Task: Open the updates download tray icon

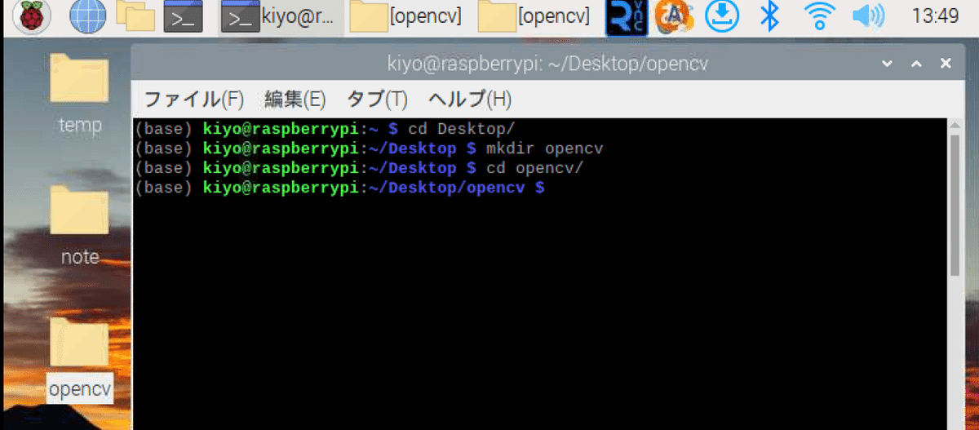Action: 721,16
